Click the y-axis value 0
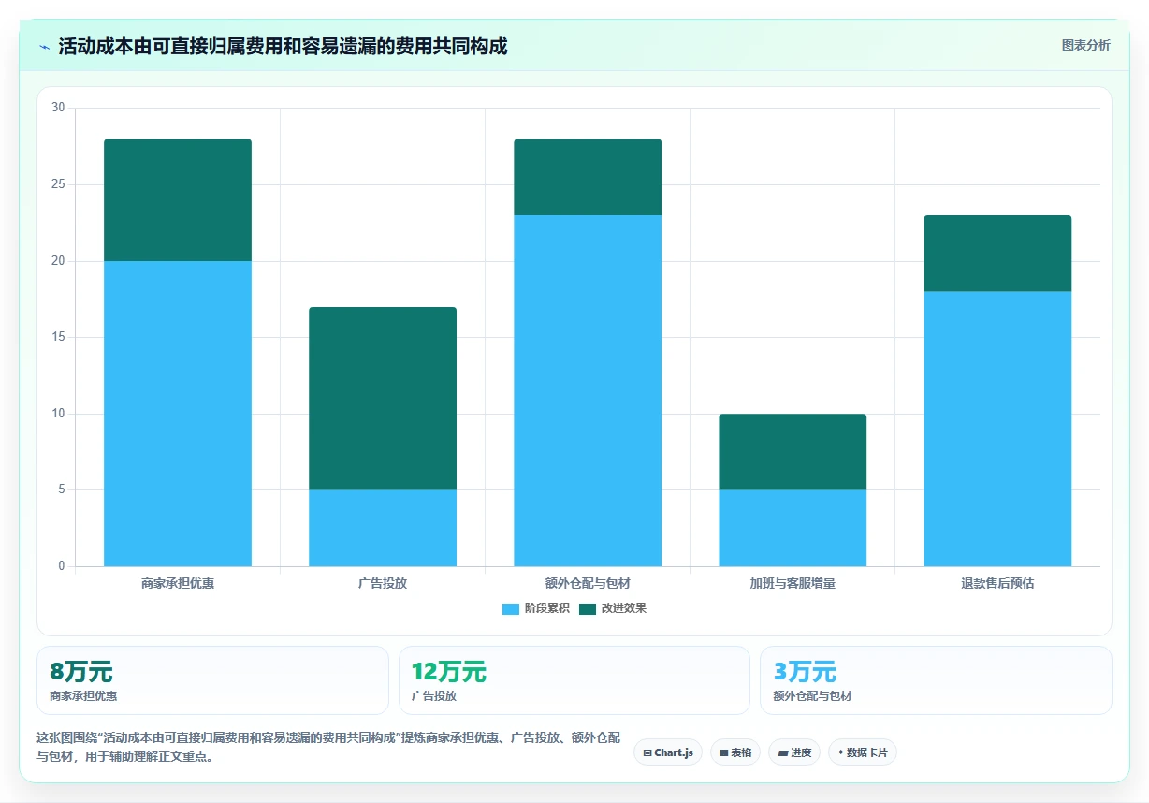Image resolution: width=1149 pixels, height=803 pixels. point(61,566)
